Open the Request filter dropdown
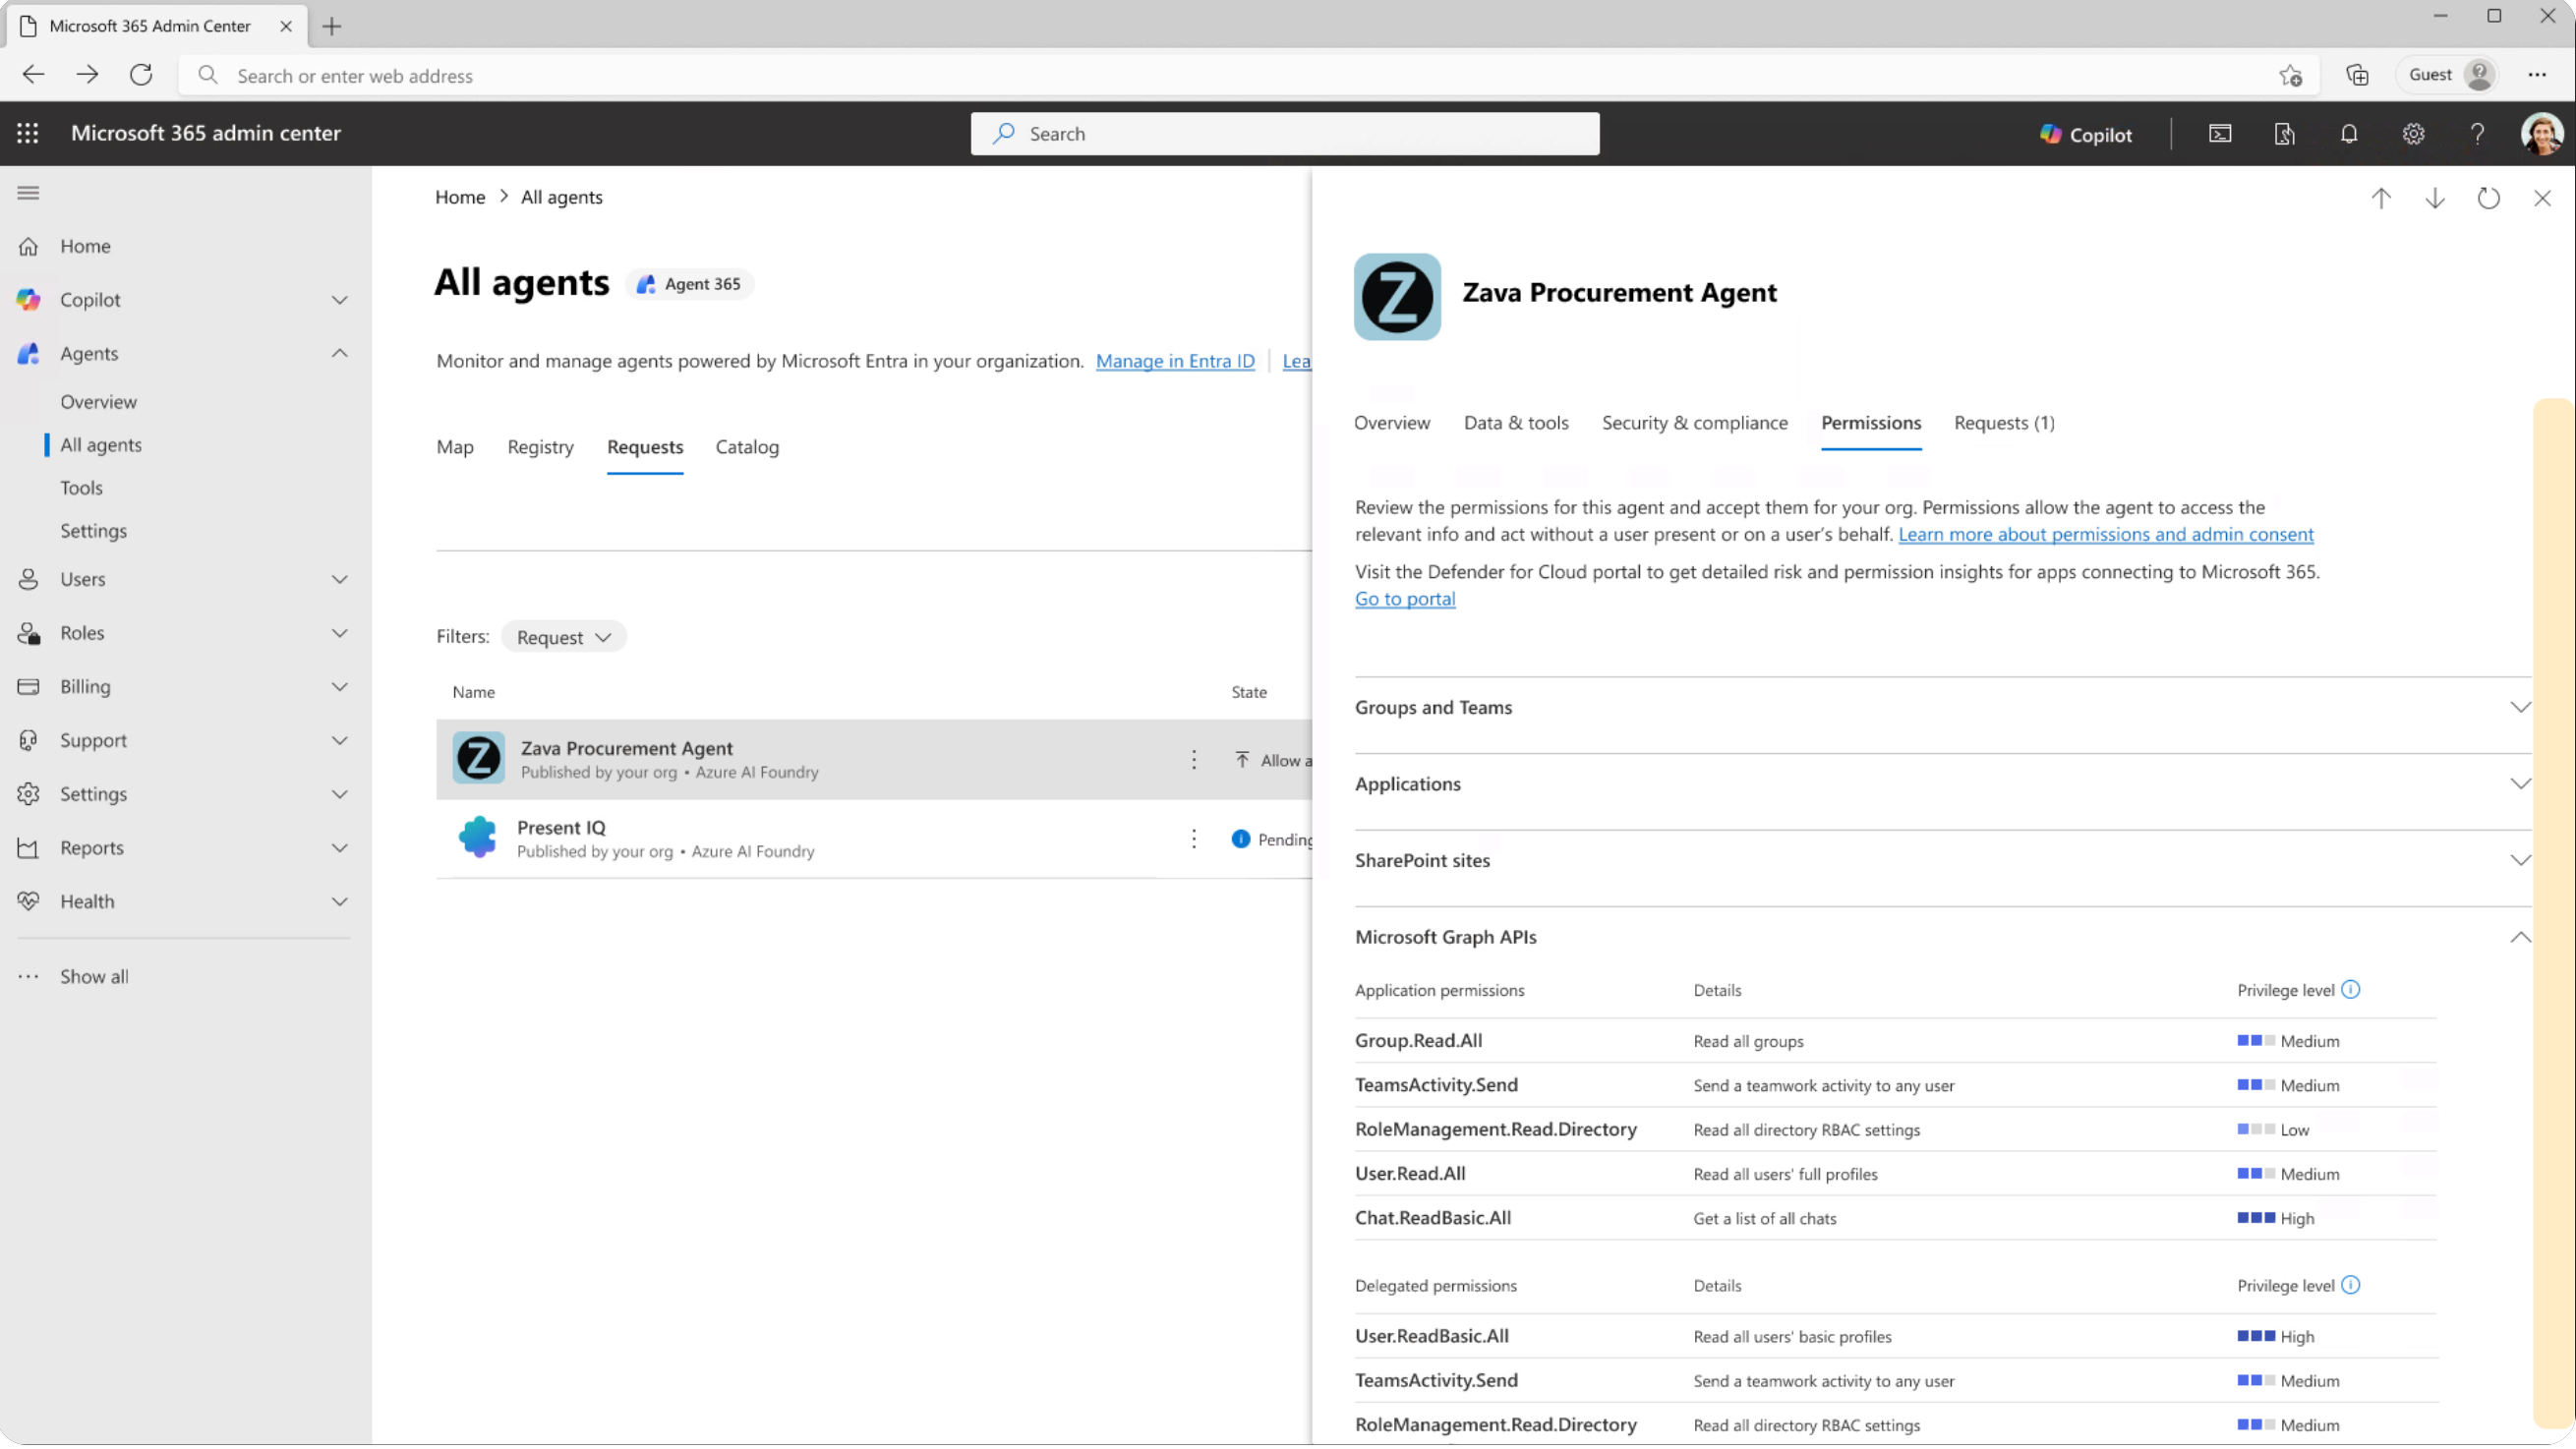This screenshot has width=2576, height=1449. pyautogui.click(x=564, y=637)
